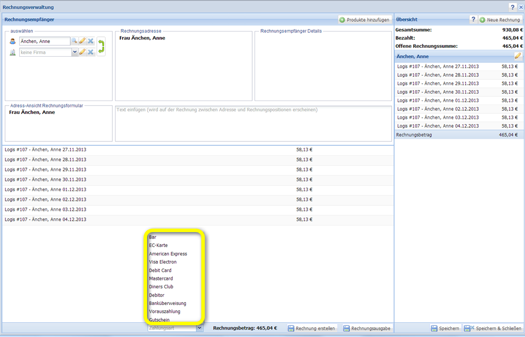This screenshot has height=337, width=525.
Task: Open help via the question mark beside Neue Rechnung
Action: pos(473,20)
